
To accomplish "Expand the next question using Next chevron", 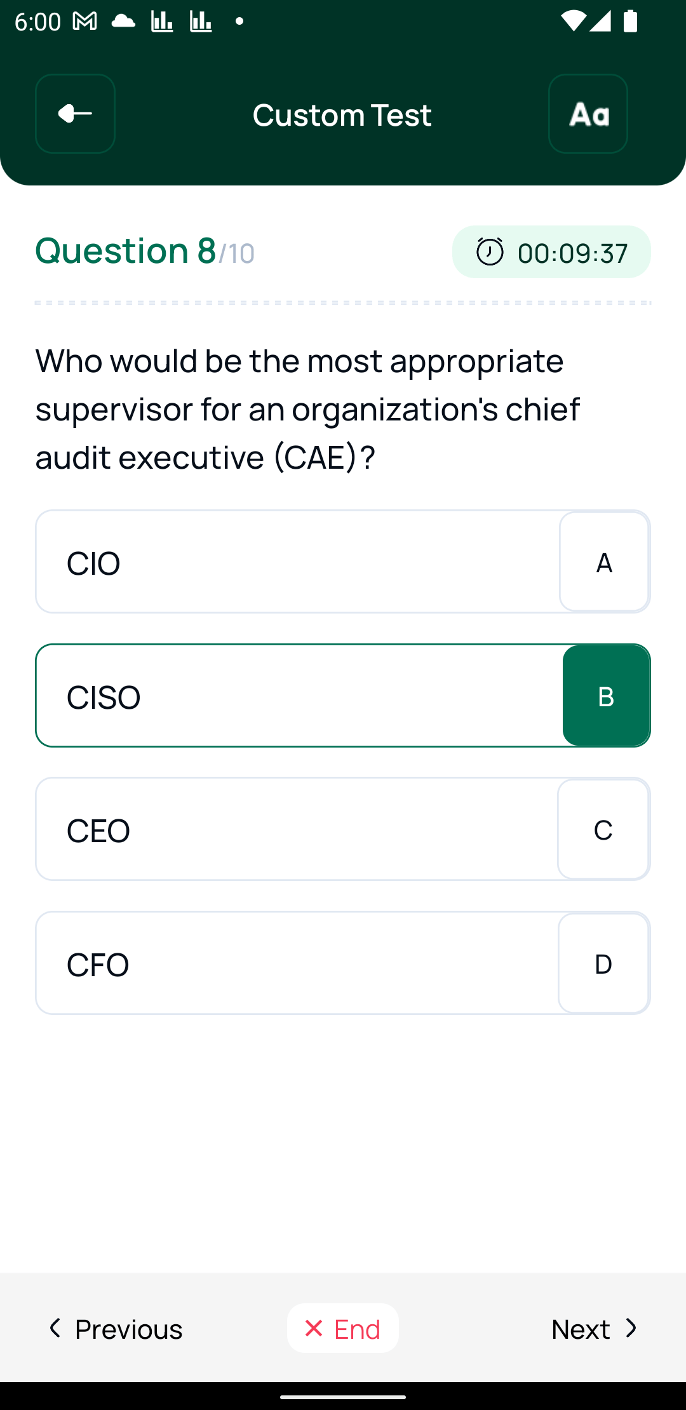I will tap(631, 1329).
